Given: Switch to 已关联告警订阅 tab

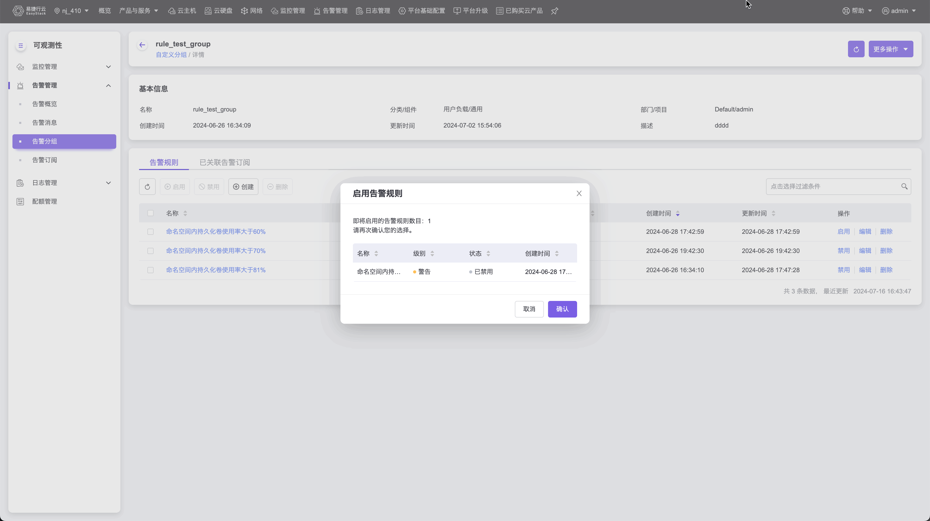Looking at the screenshot, I should coord(224,162).
